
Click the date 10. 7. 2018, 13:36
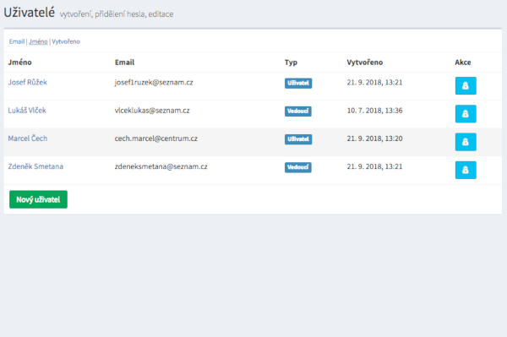374,111
